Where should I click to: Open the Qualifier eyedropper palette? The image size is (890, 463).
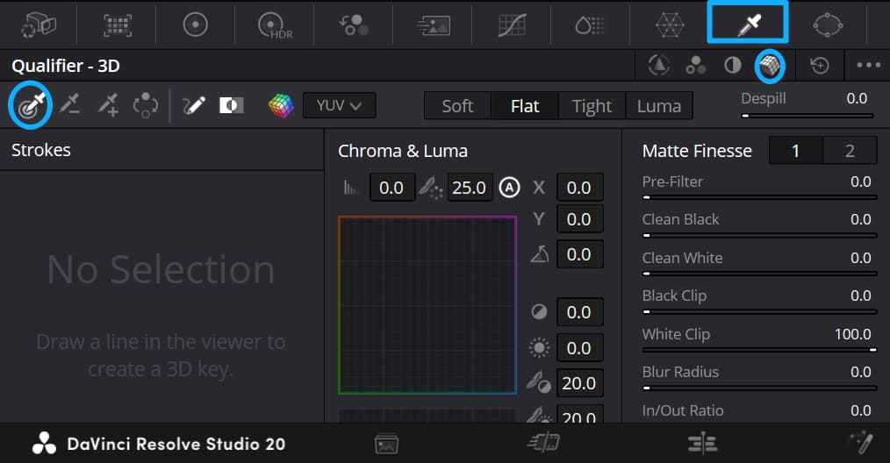(748, 25)
